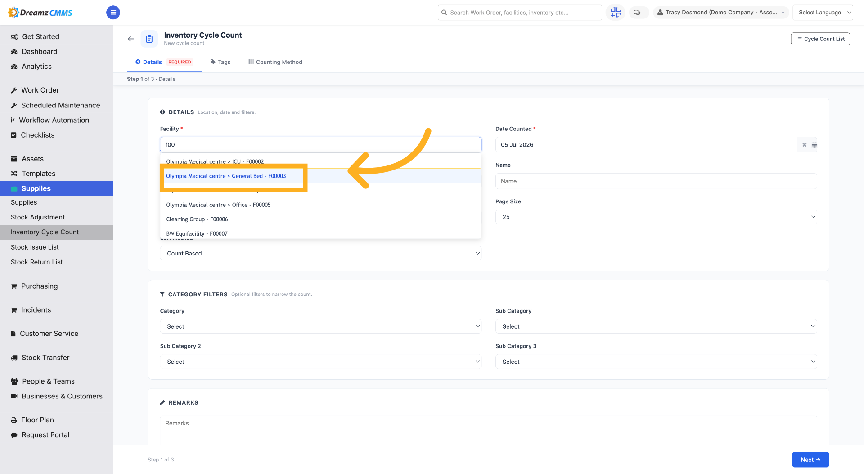Expand the Category select dropdown

(x=320, y=326)
